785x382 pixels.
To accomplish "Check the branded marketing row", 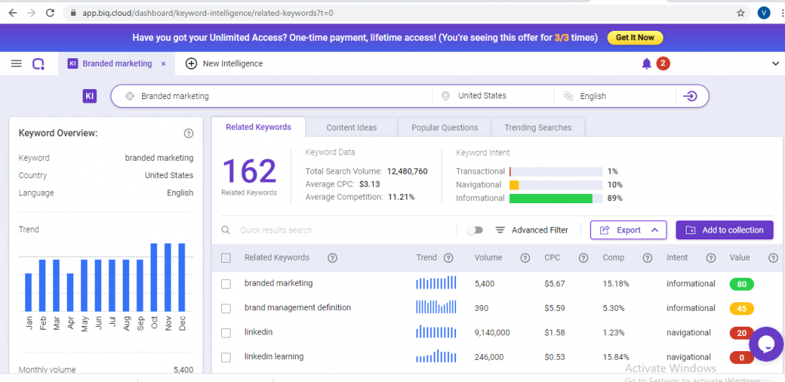I will tap(226, 284).
